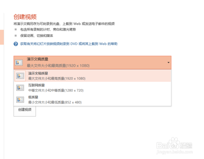Select 互联网质量 1280 x 720 option

pos(92,88)
